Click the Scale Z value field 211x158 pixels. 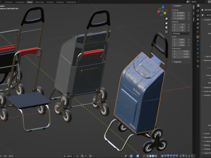(179, 45)
